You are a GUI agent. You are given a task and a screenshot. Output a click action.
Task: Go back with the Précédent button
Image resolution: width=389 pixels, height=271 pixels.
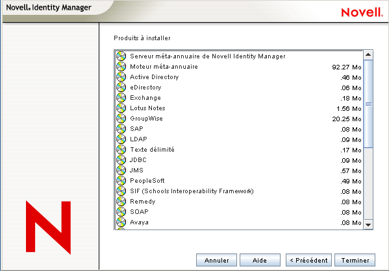tap(308, 260)
